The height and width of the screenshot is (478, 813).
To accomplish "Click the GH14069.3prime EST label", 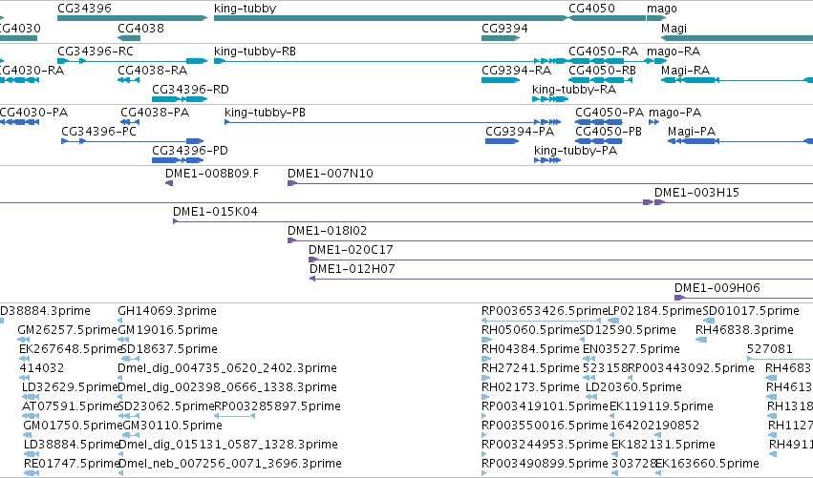I will (167, 311).
